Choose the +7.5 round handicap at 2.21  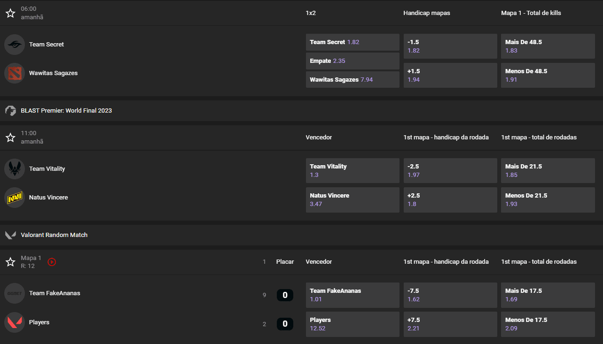click(x=450, y=324)
